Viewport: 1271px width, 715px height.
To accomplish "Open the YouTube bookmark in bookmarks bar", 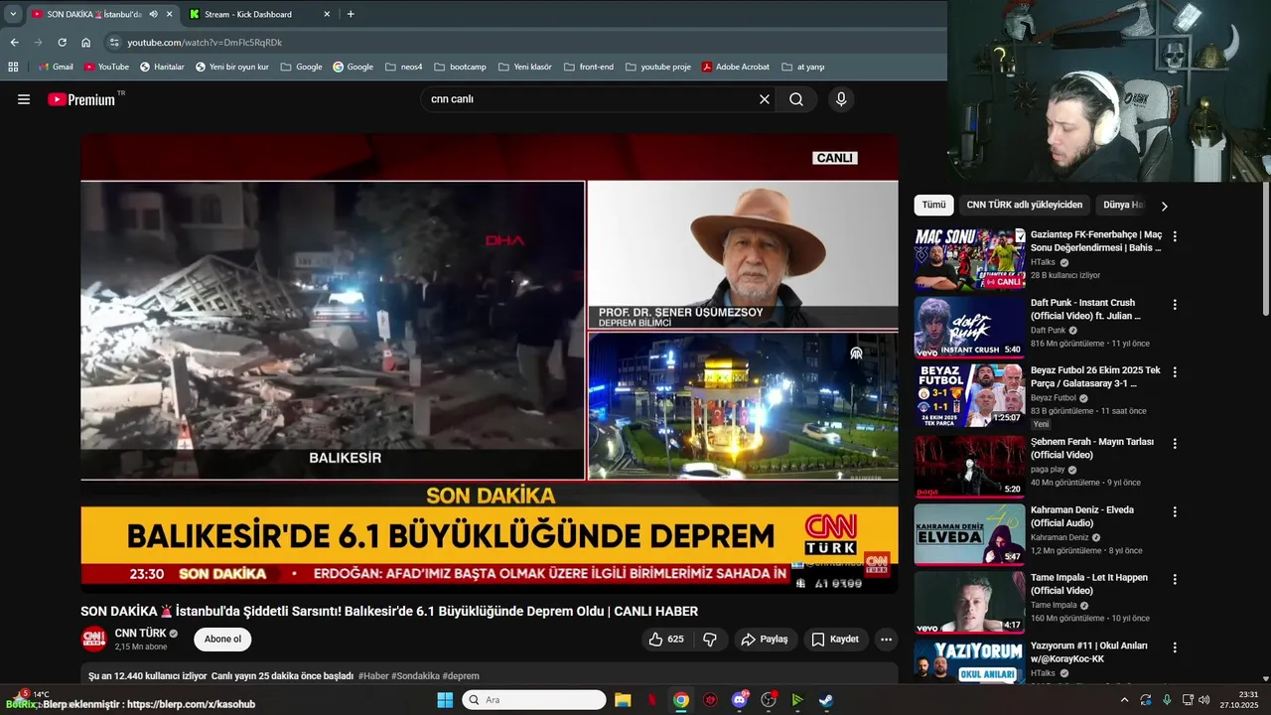I will coord(106,67).
